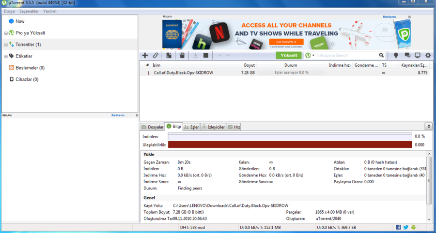436x233 pixels.
Task: Click the green Yükselt button
Action: (x=289, y=55)
